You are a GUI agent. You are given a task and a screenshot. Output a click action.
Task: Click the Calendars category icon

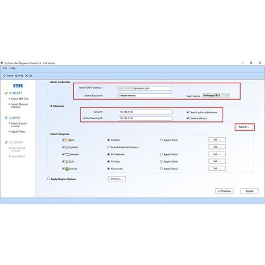pos(67,154)
